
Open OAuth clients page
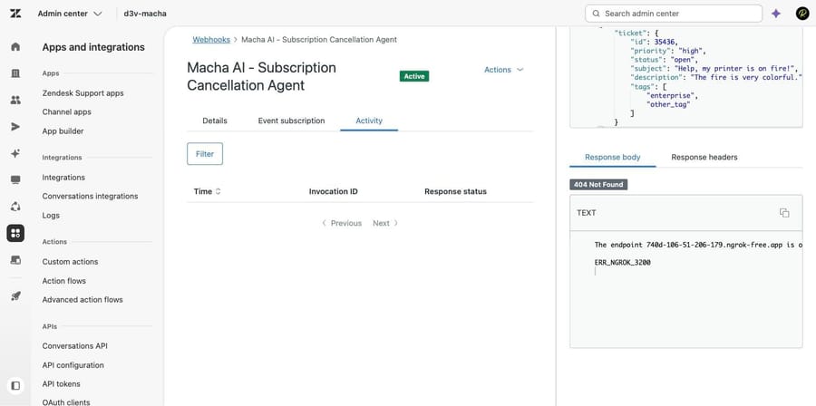pyautogui.click(x=66, y=401)
